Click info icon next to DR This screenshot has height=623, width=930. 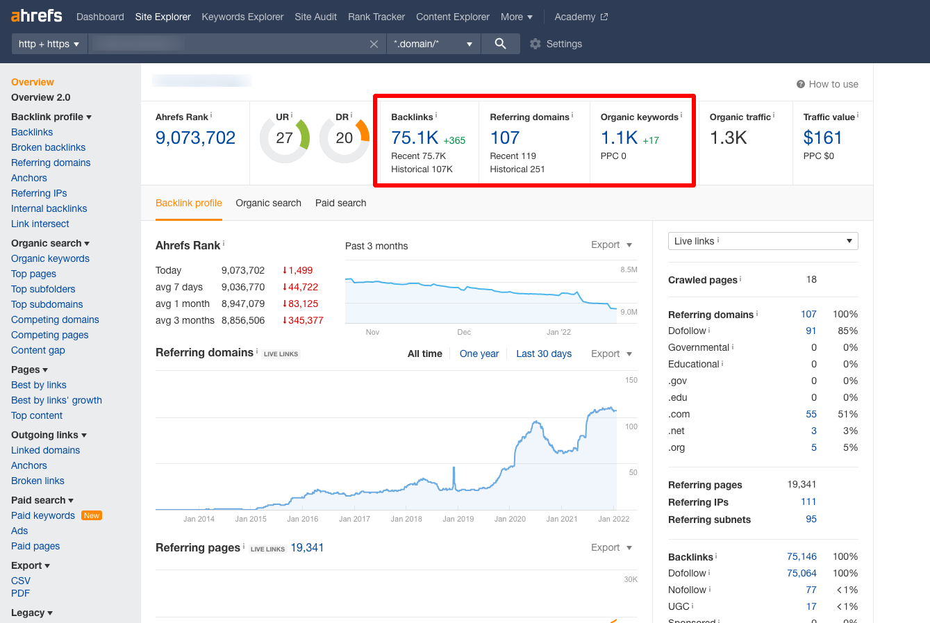click(351, 115)
